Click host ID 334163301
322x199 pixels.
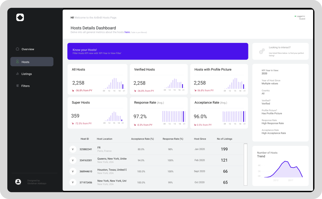click(86, 160)
